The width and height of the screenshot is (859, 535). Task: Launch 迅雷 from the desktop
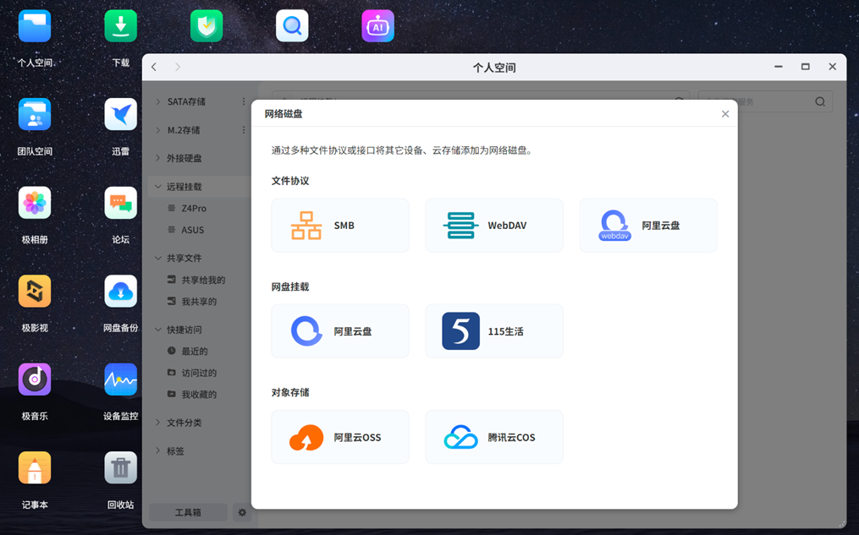pyautogui.click(x=120, y=114)
